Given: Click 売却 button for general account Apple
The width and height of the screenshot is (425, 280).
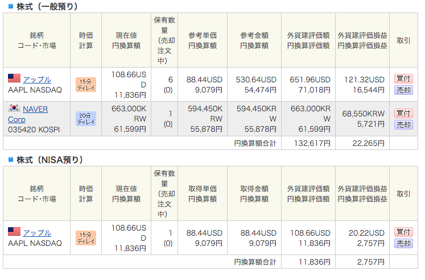Looking at the screenshot, I should [403, 90].
